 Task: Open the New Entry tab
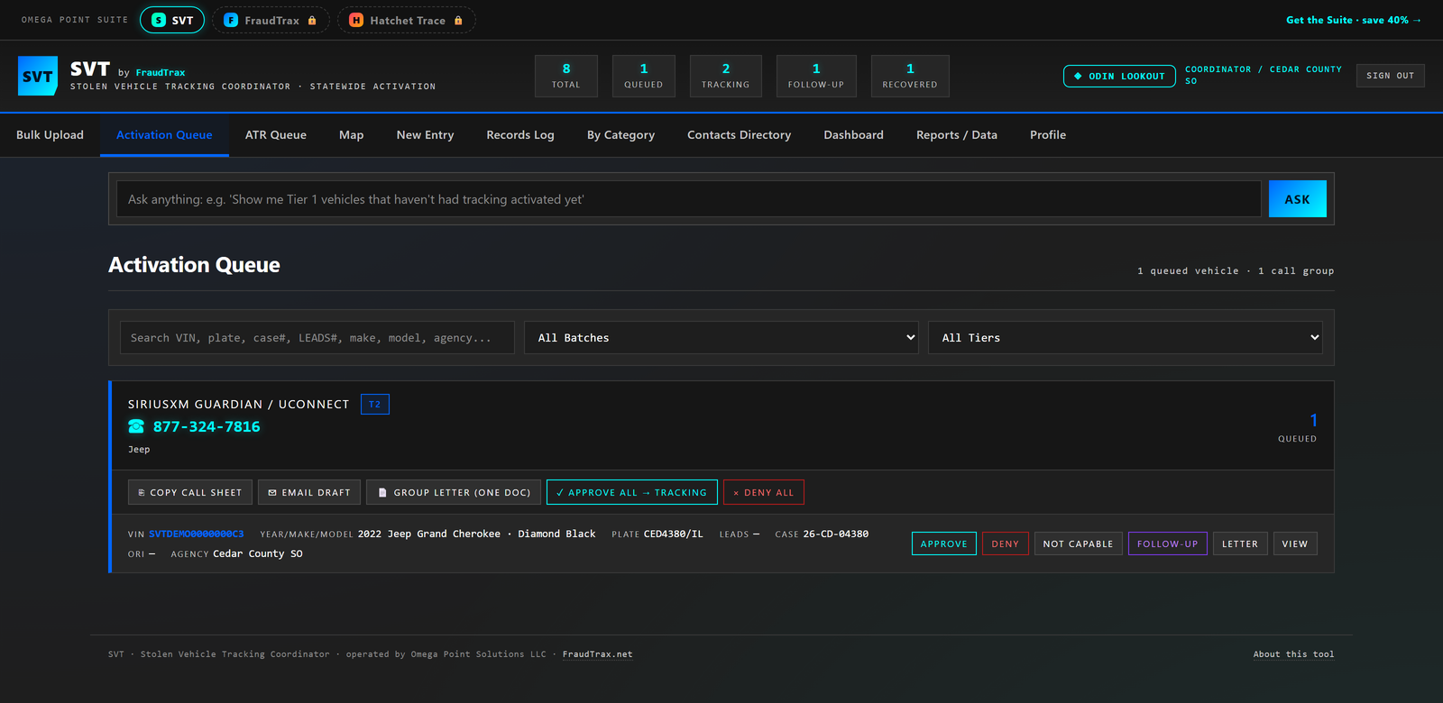click(x=426, y=135)
